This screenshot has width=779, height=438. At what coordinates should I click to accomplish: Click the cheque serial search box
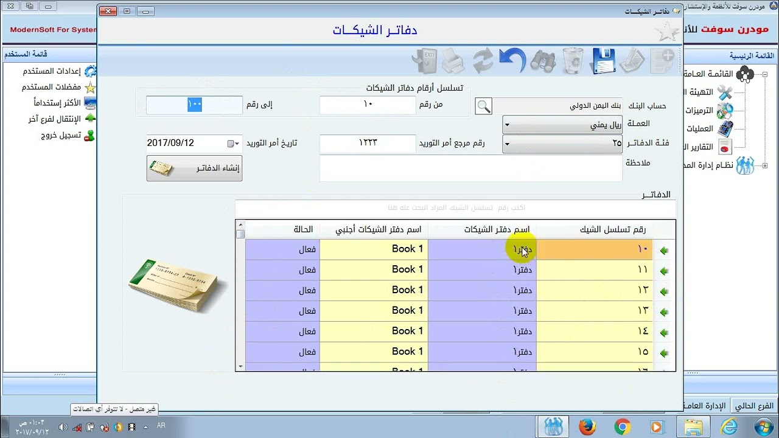click(455, 208)
